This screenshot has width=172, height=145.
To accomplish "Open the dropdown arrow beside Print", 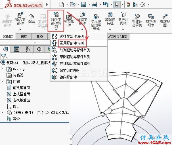I will (x=100, y=5).
